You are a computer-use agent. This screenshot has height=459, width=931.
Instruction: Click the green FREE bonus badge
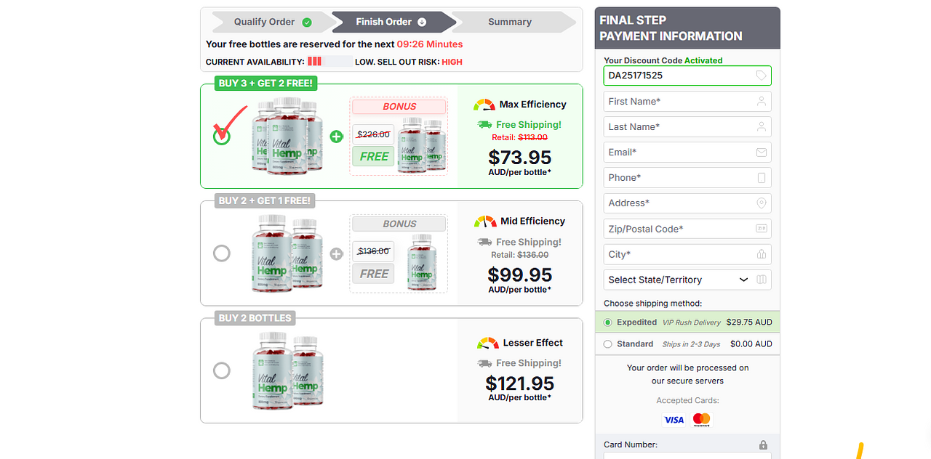(x=374, y=156)
